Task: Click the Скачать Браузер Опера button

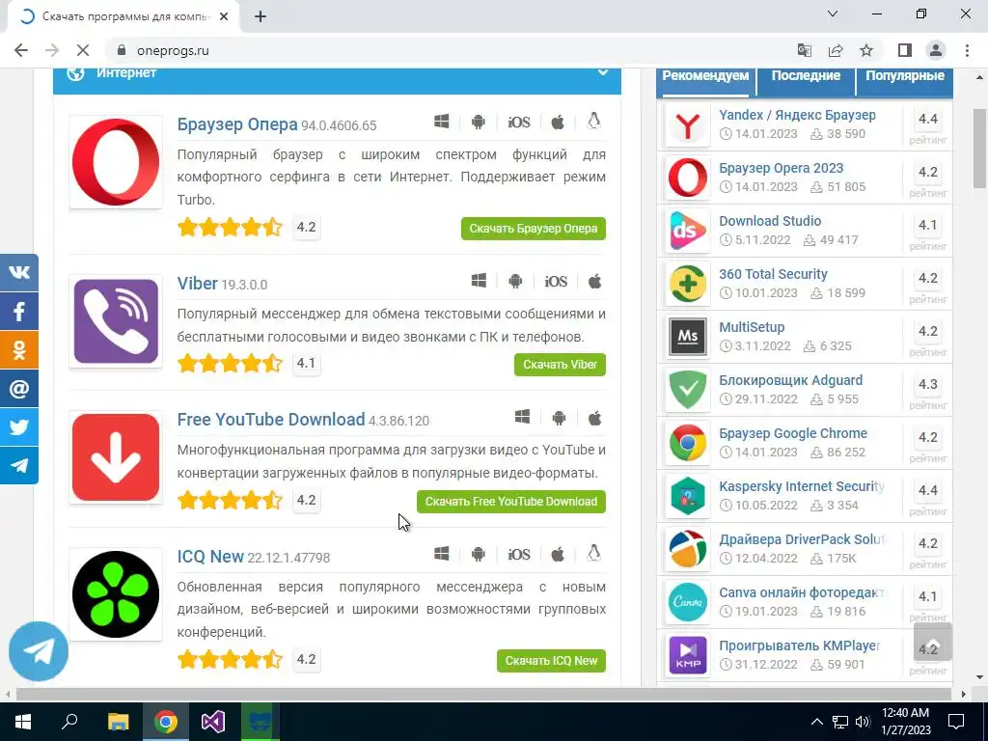Action: point(533,229)
